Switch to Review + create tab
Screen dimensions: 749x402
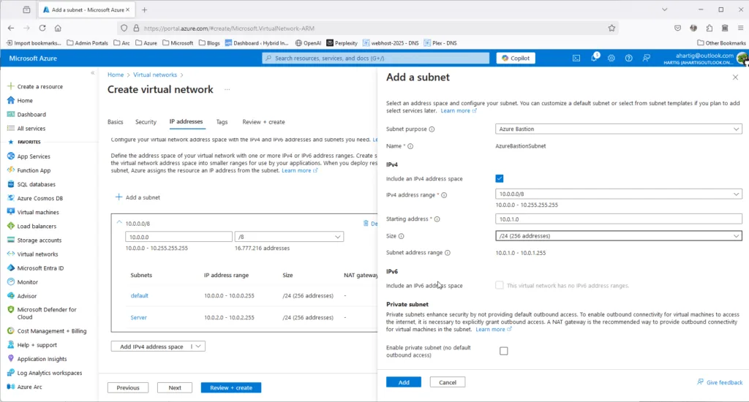coord(263,122)
